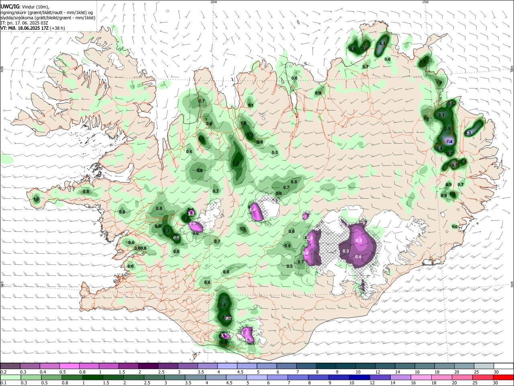Screen dimensions: 514x386
Task: Select the 2.7 value label on the map
Action: tap(450, 154)
